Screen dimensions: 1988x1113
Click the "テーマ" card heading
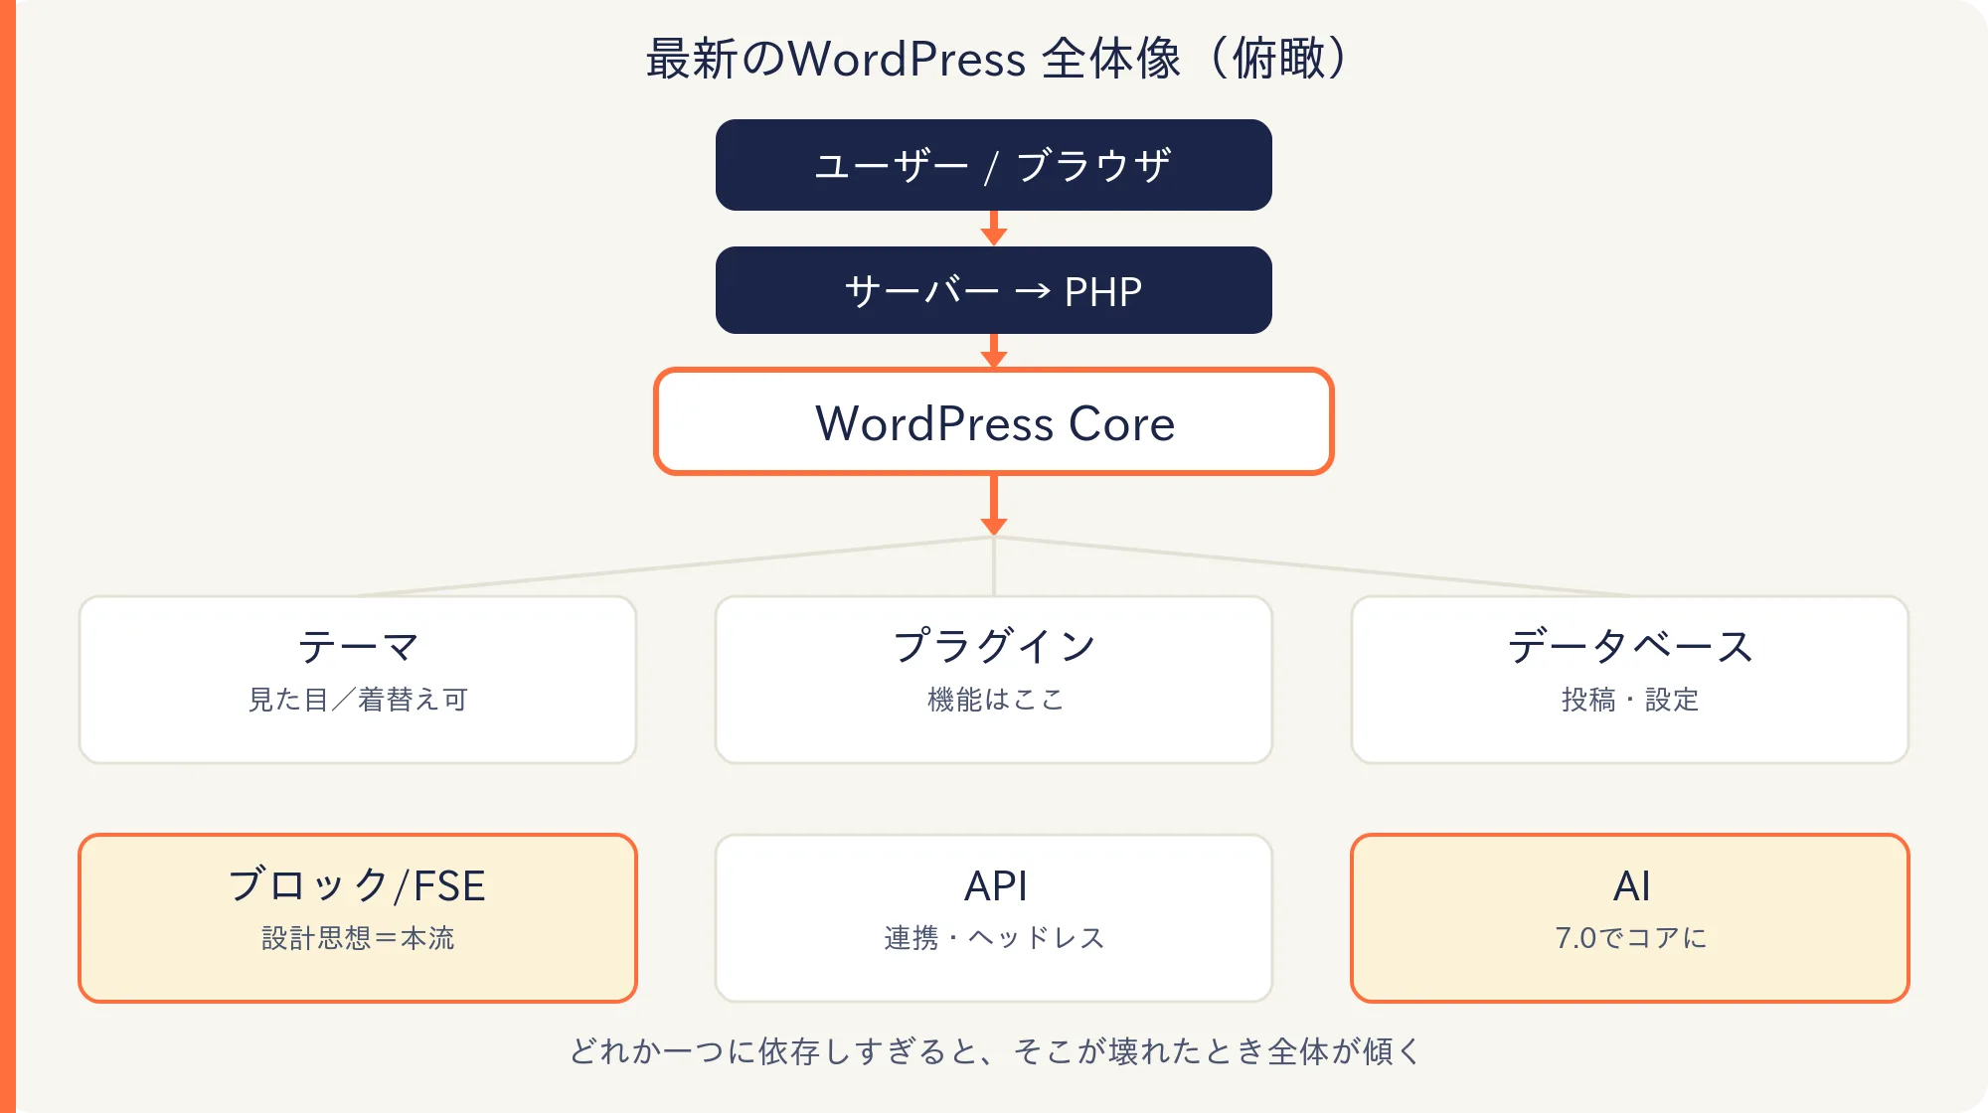pos(358,647)
